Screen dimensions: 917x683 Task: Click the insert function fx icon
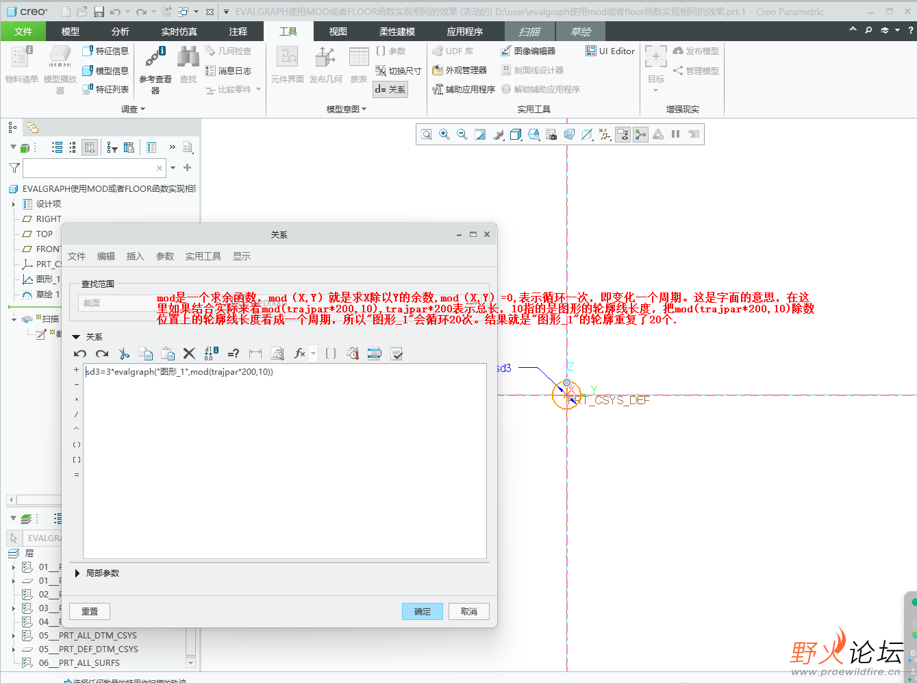coord(299,353)
